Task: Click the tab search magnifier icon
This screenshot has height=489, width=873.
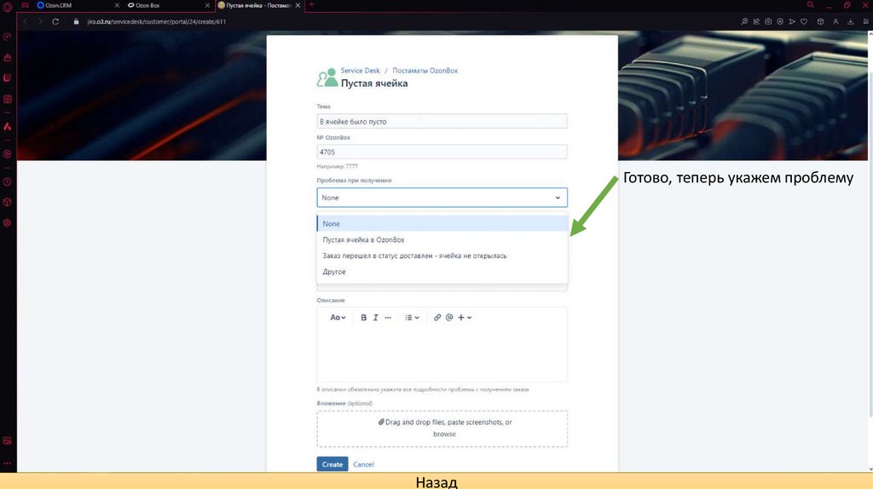Action: pos(811,5)
